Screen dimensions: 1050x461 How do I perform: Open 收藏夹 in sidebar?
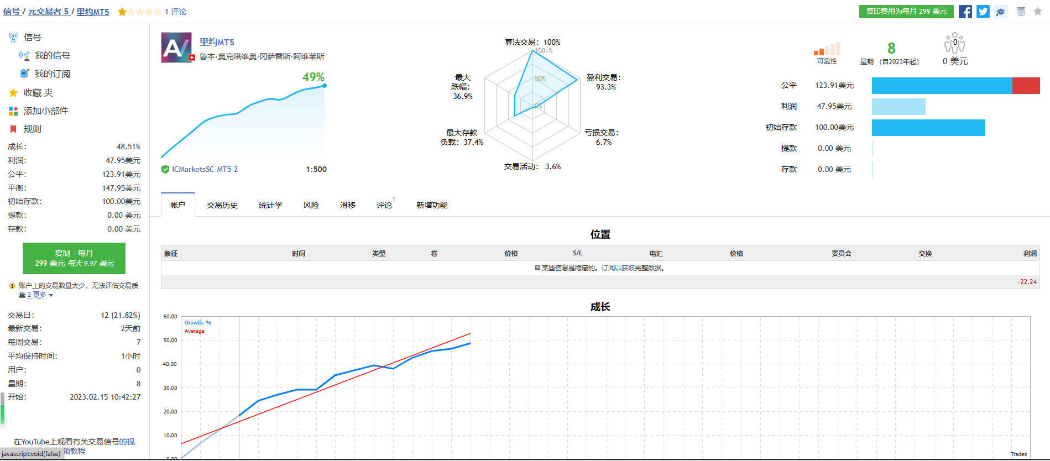pos(39,93)
